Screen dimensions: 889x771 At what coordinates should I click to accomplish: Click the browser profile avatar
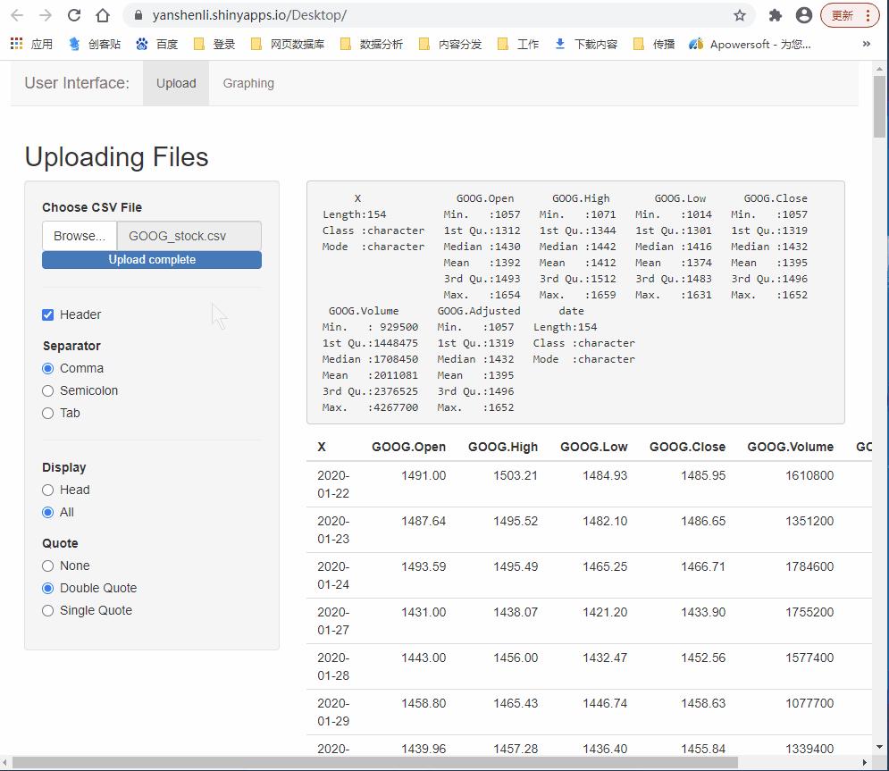(803, 14)
